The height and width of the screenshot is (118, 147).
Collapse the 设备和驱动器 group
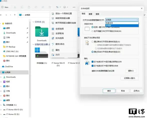33,44
